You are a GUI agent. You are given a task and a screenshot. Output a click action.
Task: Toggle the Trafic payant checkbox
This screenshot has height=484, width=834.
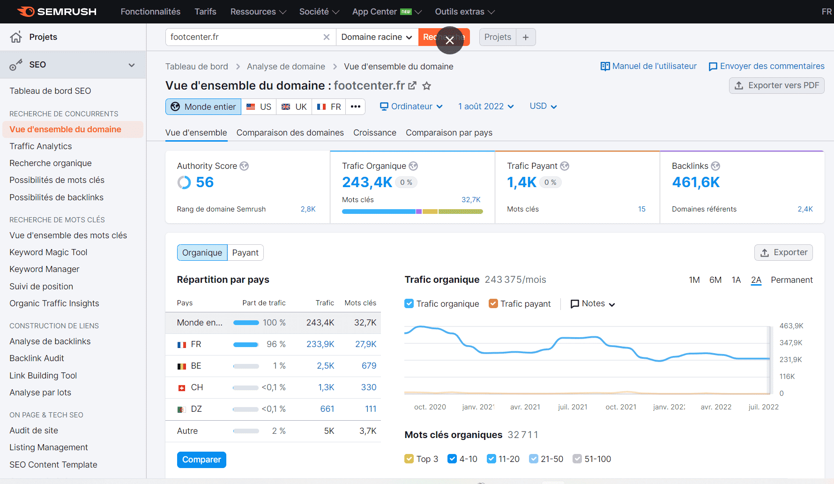click(493, 303)
